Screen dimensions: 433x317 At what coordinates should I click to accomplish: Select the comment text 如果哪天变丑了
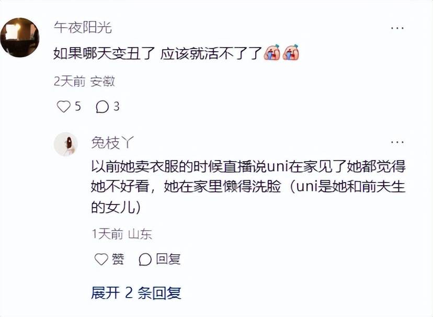point(104,53)
